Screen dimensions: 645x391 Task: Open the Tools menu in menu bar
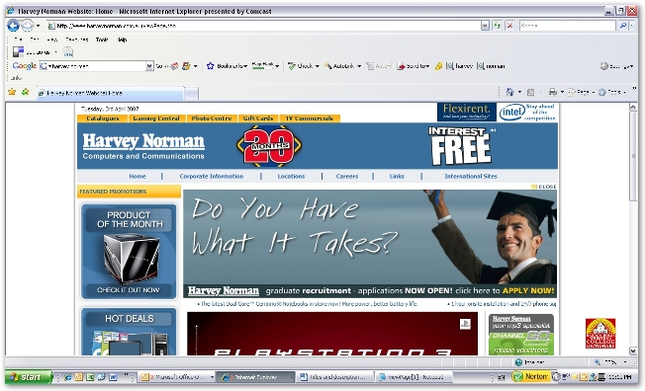click(102, 39)
